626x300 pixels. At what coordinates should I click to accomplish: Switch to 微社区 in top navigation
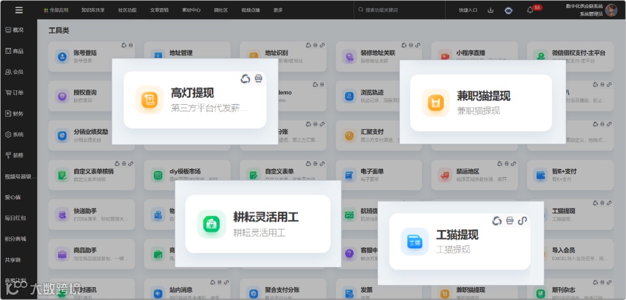click(221, 10)
